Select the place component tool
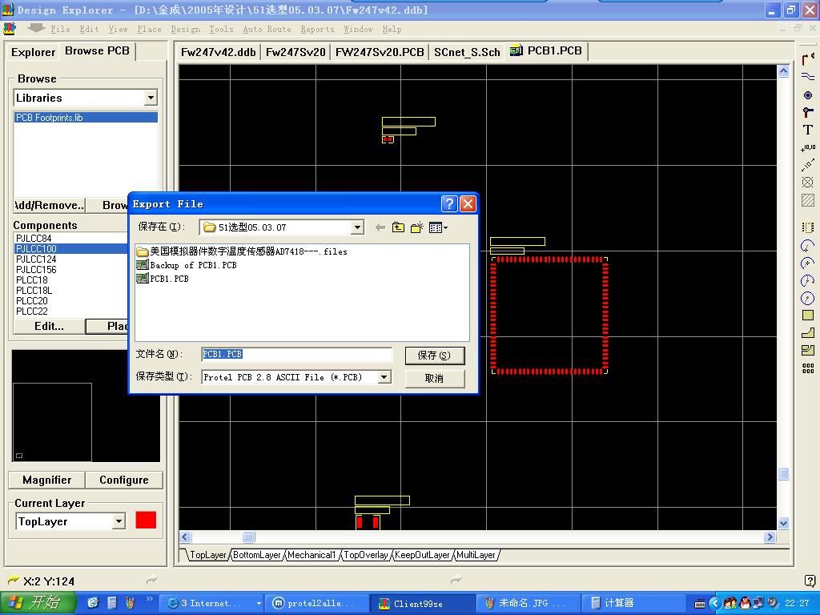The width and height of the screenshot is (820, 615). [808, 227]
